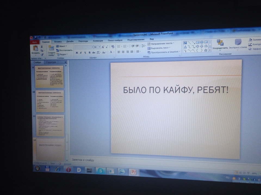
Task: Click the bulleted list icon
Action: click(x=119, y=47)
